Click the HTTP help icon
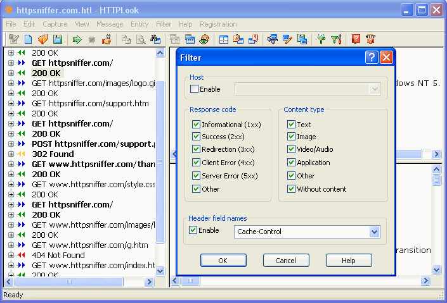 click(371, 39)
